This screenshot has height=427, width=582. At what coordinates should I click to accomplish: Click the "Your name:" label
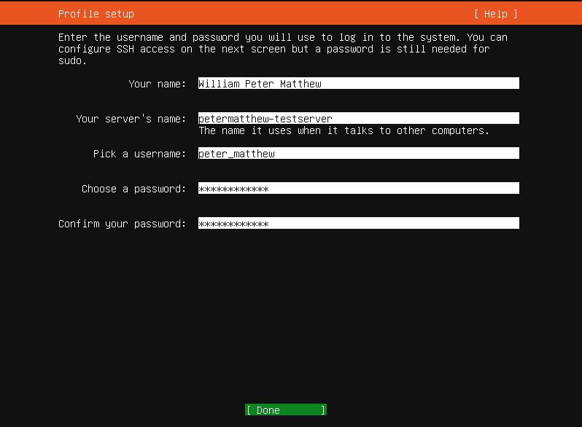[x=158, y=84]
